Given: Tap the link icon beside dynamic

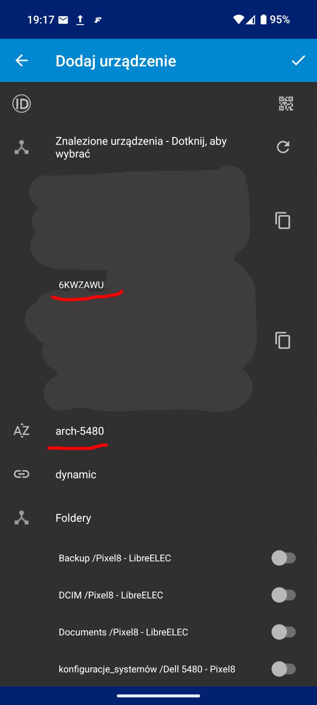Looking at the screenshot, I should click(22, 474).
